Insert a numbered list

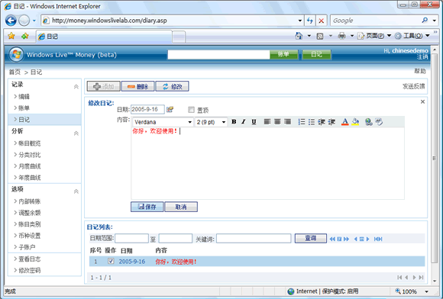tap(302, 121)
